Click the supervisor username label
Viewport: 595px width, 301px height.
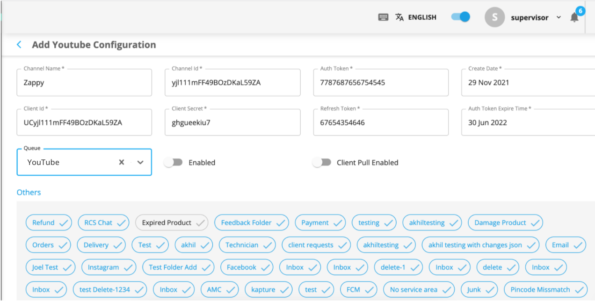tap(530, 18)
